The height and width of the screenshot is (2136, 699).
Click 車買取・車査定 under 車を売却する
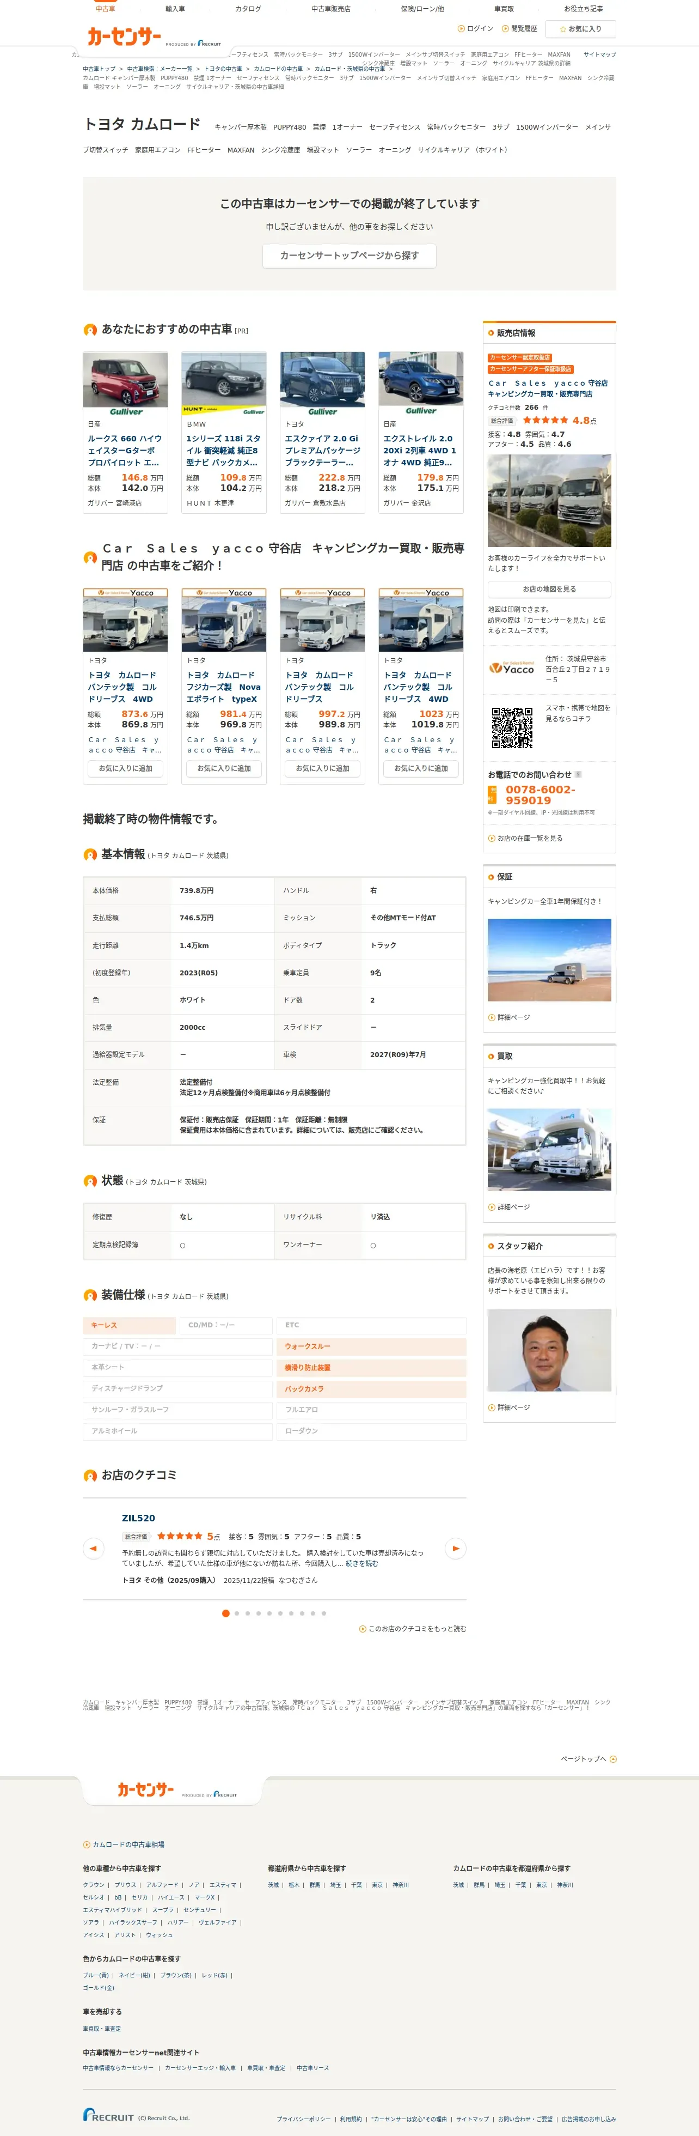click(102, 2028)
